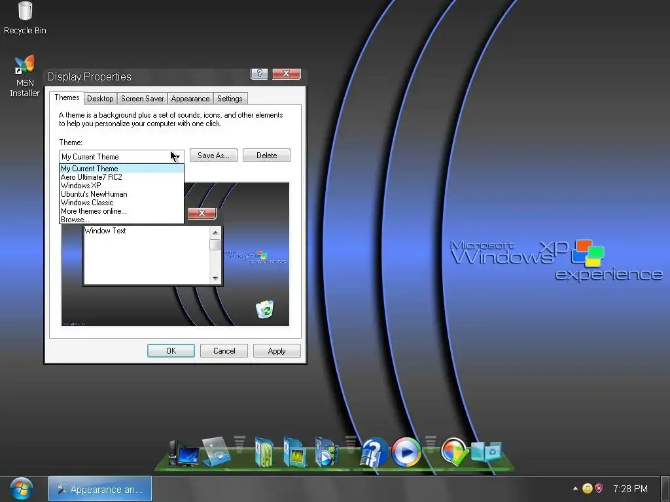
Task: Click the show desktop button on the taskbar
Action: (x=665, y=489)
